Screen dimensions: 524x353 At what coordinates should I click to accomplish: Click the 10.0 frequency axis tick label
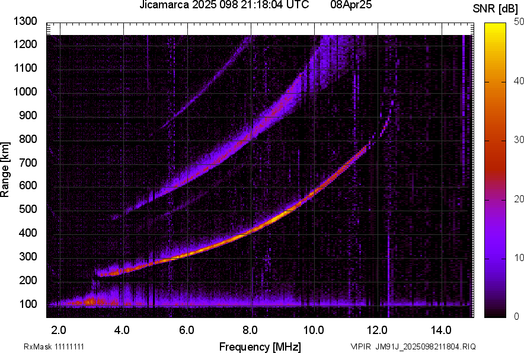314,330
